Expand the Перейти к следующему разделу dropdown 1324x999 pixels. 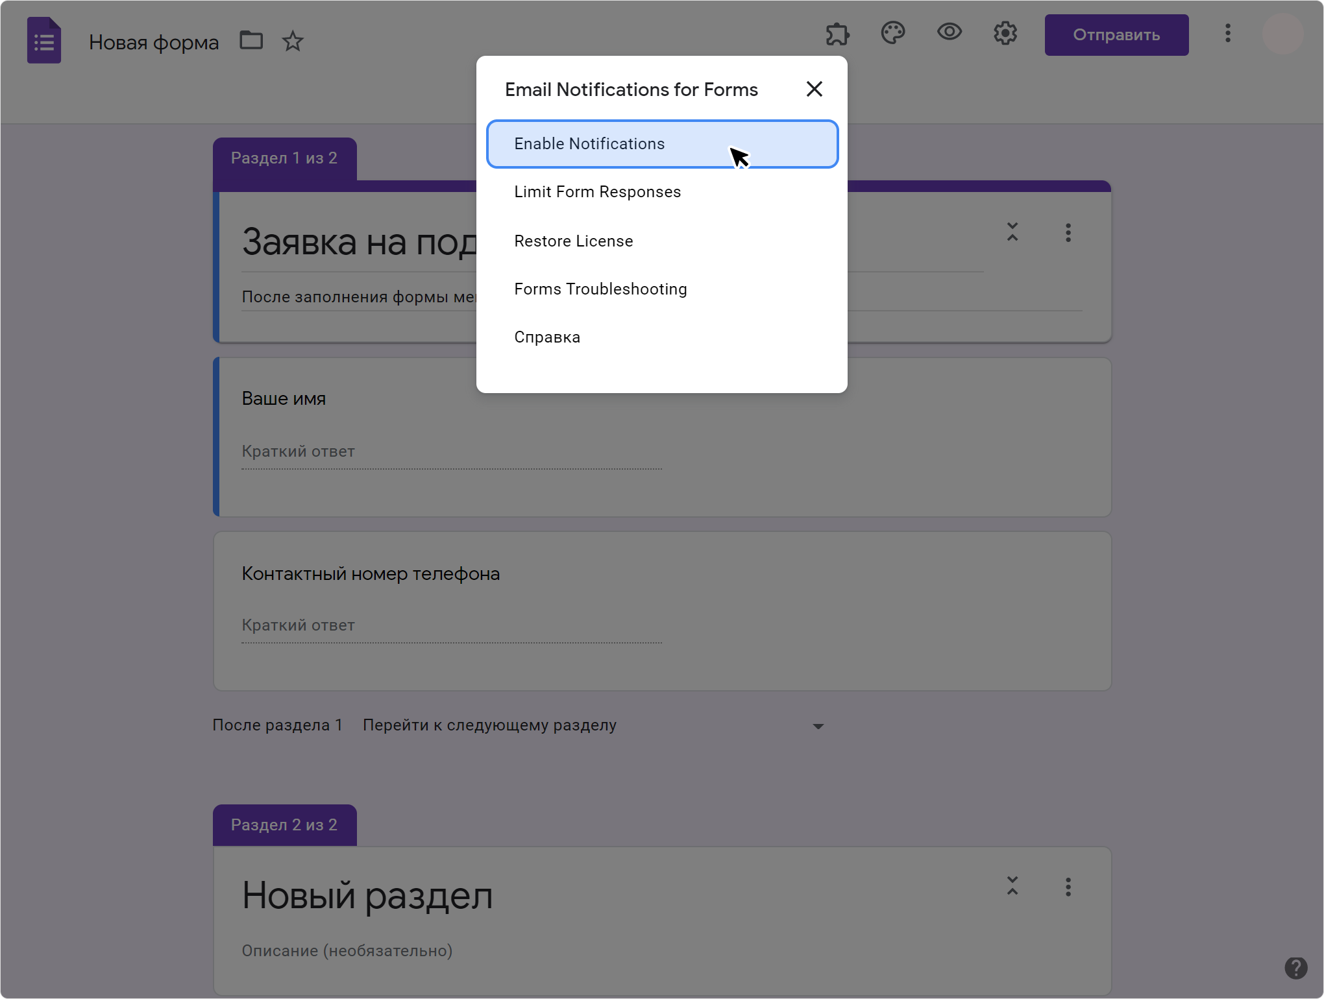pyautogui.click(x=817, y=725)
